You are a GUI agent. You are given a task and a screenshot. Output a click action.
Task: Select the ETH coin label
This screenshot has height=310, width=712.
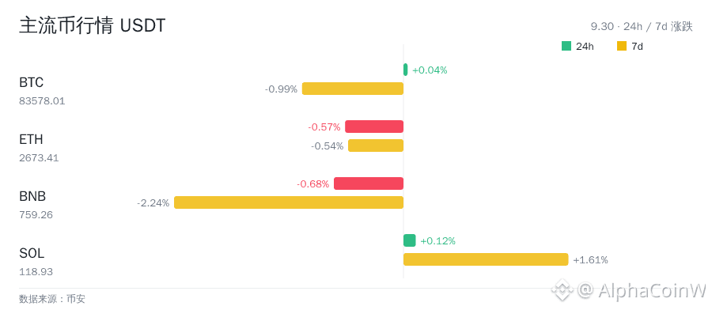click(x=31, y=139)
